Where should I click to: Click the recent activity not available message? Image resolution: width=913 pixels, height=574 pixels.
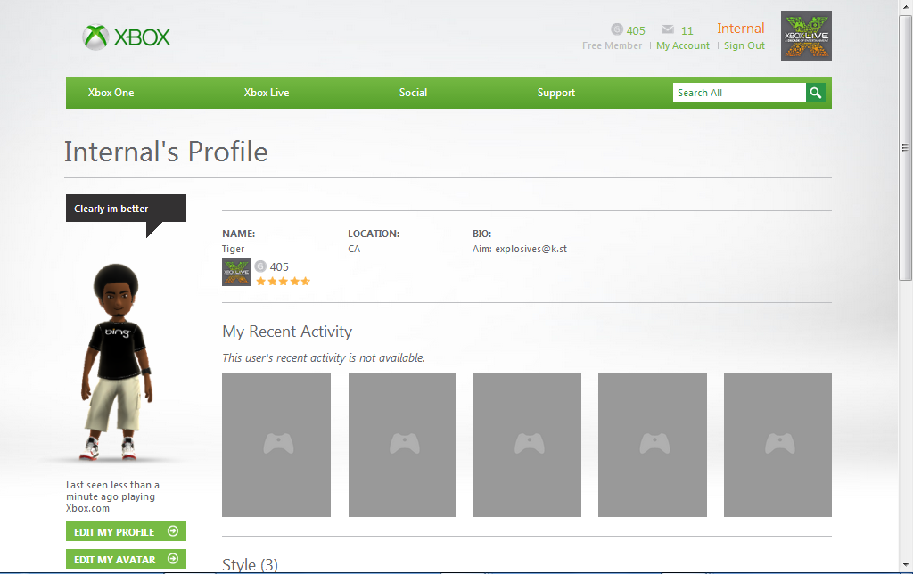pos(323,357)
